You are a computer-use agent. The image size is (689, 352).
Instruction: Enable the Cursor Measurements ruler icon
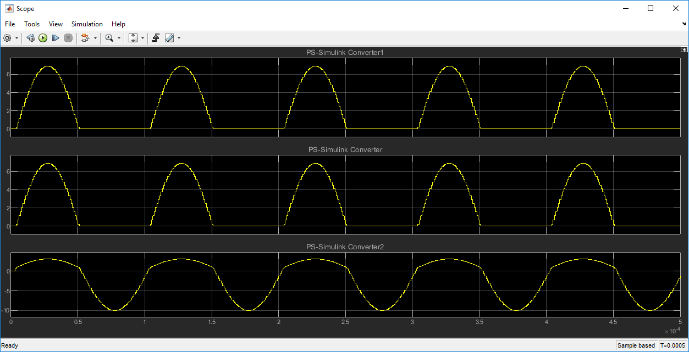pos(169,38)
